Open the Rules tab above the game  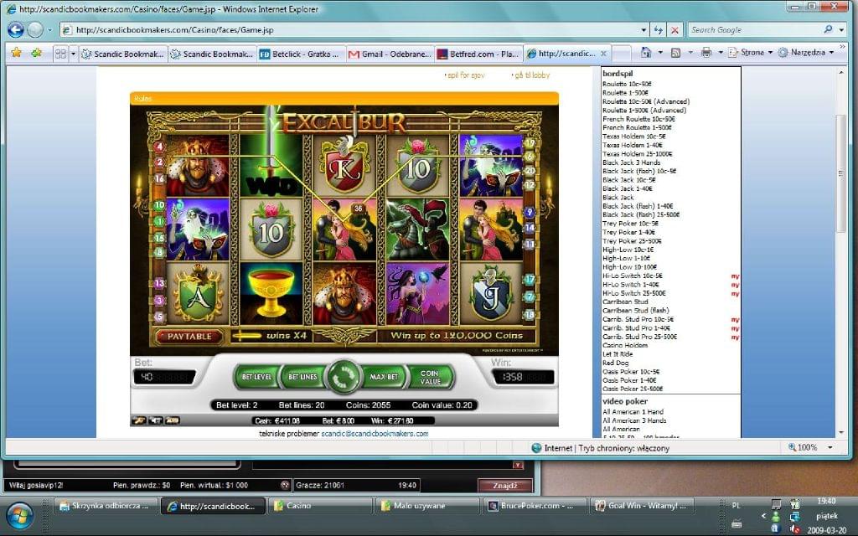coord(142,99)
